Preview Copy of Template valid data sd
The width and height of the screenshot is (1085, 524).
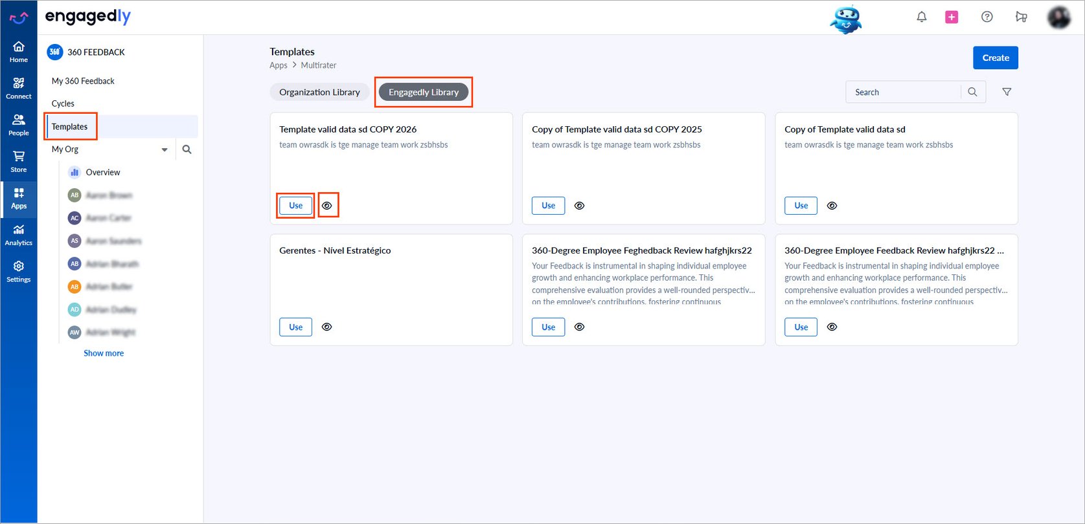[832, 206]
